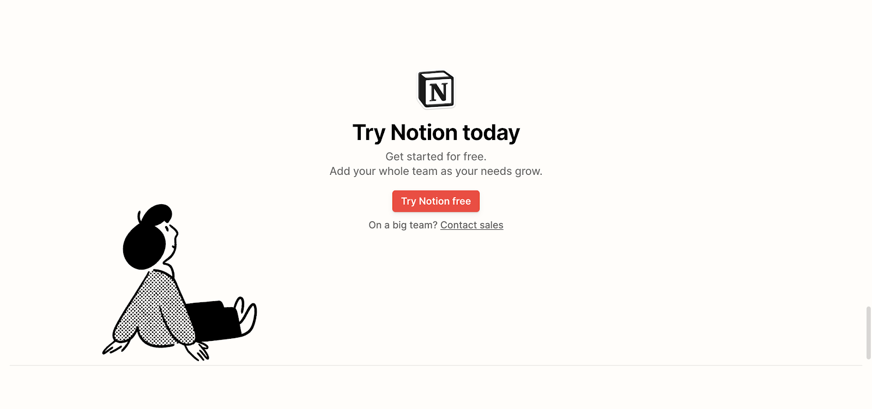Click the word Notion in the heading

click(424, 132)
